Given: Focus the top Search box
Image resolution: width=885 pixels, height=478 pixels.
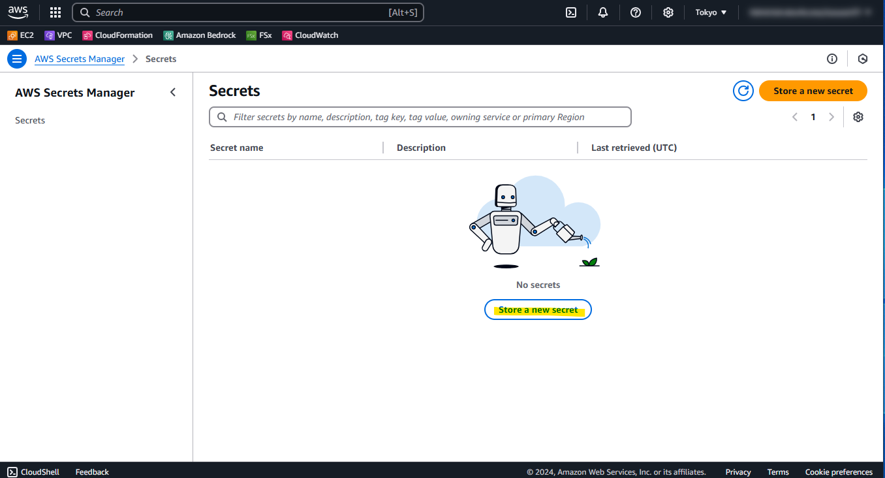Looking at the screenshot, I should click(x=248, y=12).
